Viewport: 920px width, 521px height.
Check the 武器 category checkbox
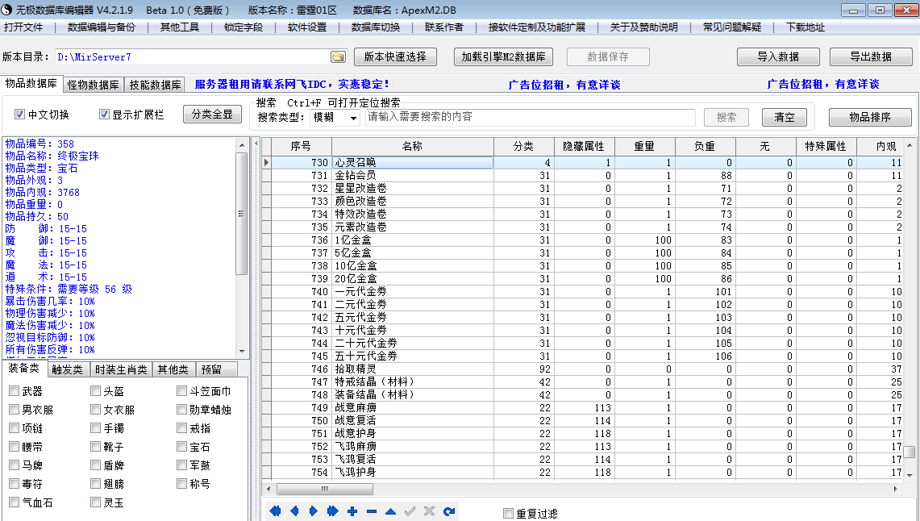click(15, 391)
